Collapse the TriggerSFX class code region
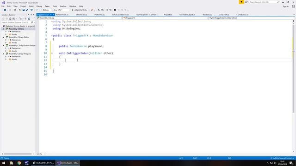Image resolution: width=296 pixels, height=166 pixels. click(51, 36)
